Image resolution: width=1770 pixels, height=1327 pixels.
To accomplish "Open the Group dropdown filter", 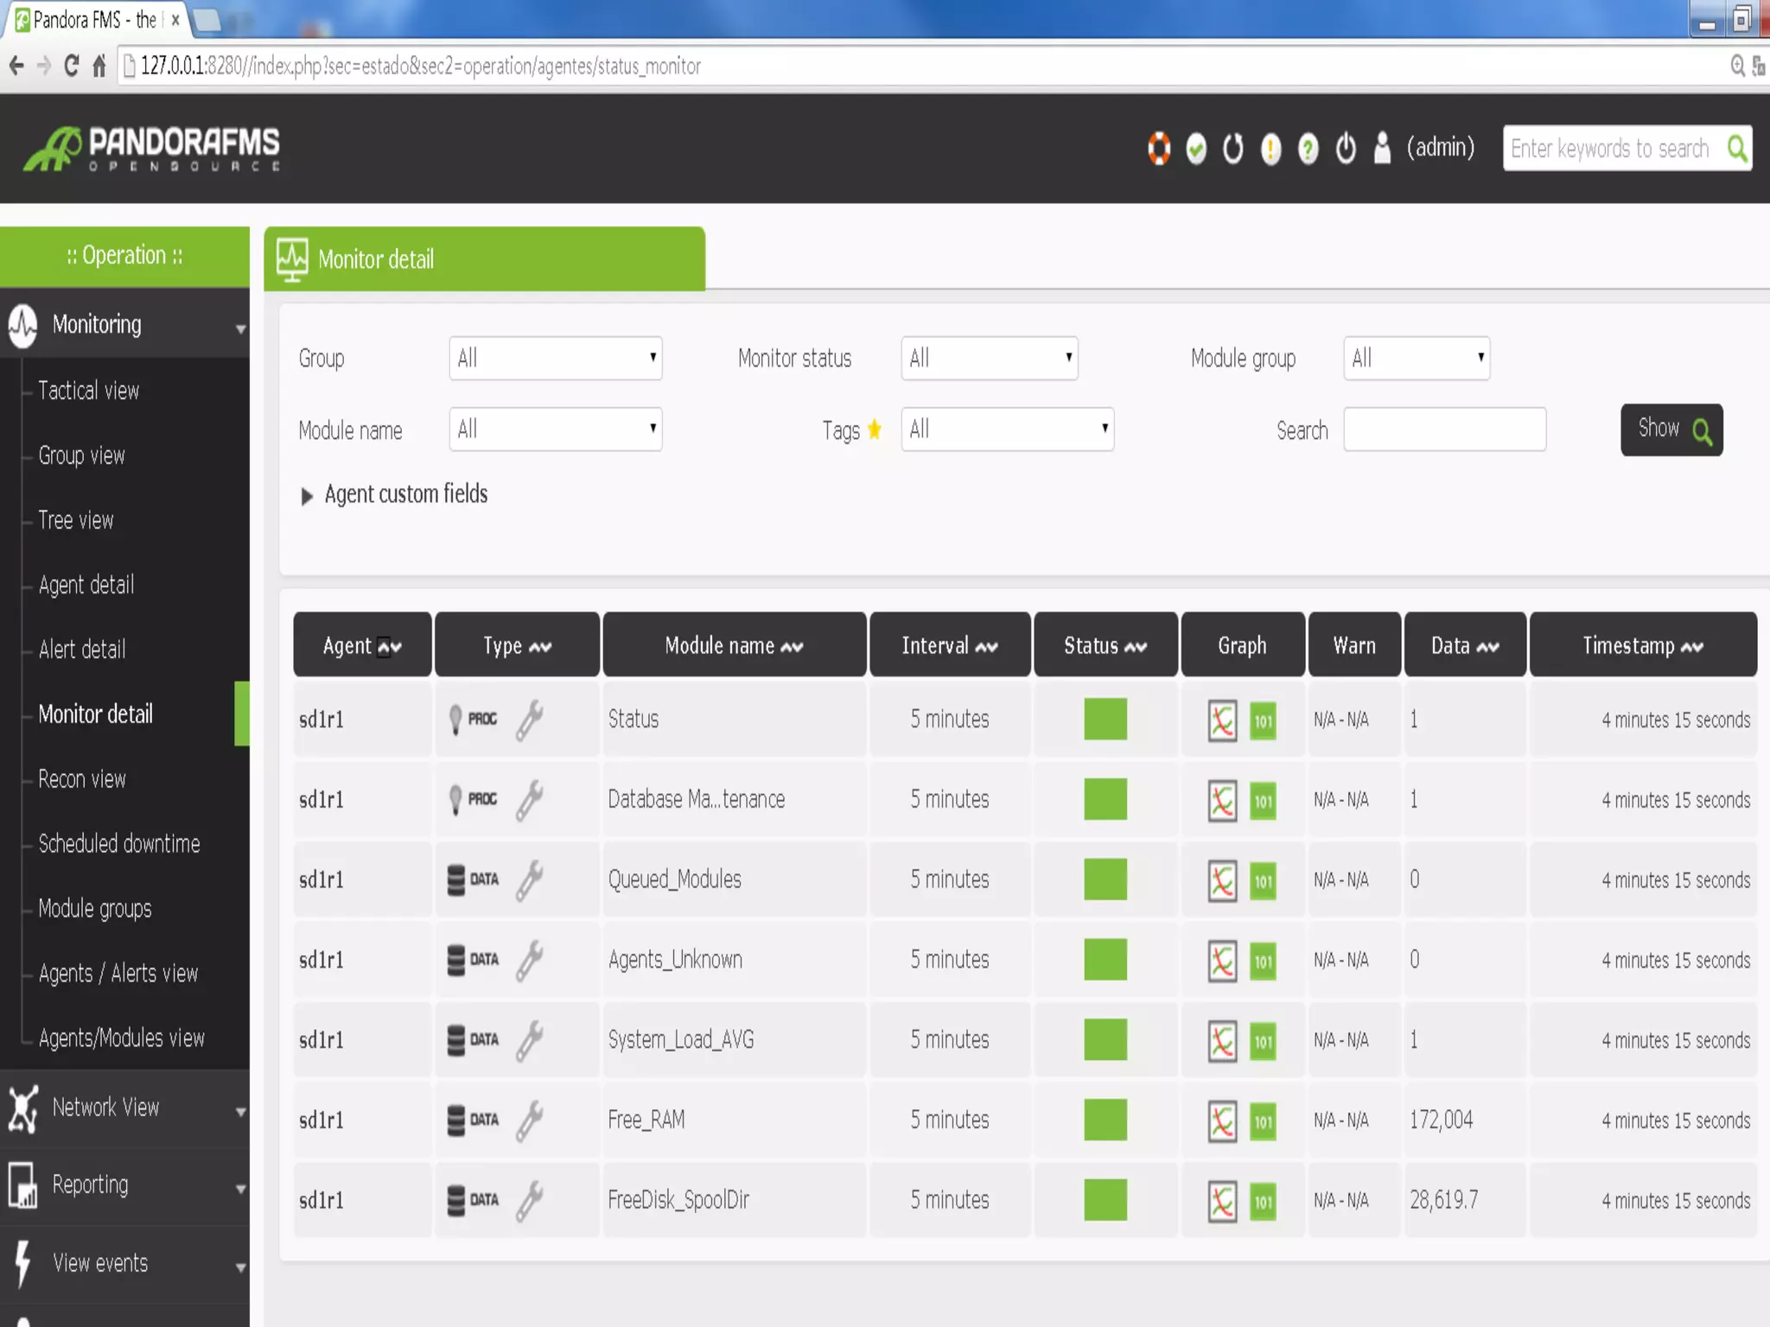I will click(555, 358).
